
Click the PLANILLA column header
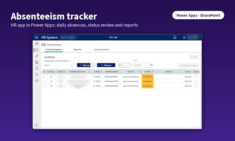(x=51, y=72)
